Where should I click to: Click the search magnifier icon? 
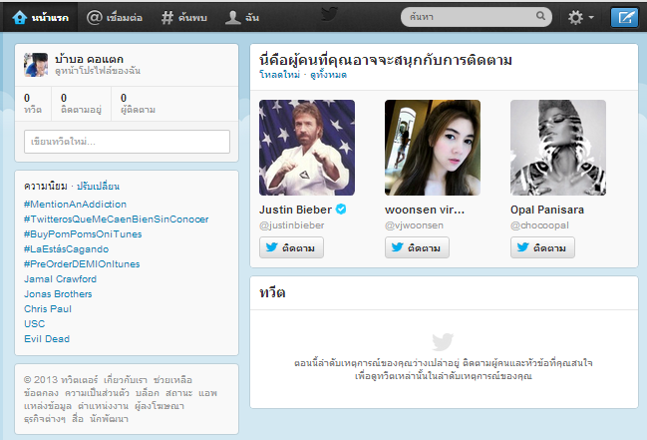tap(540, 16)
